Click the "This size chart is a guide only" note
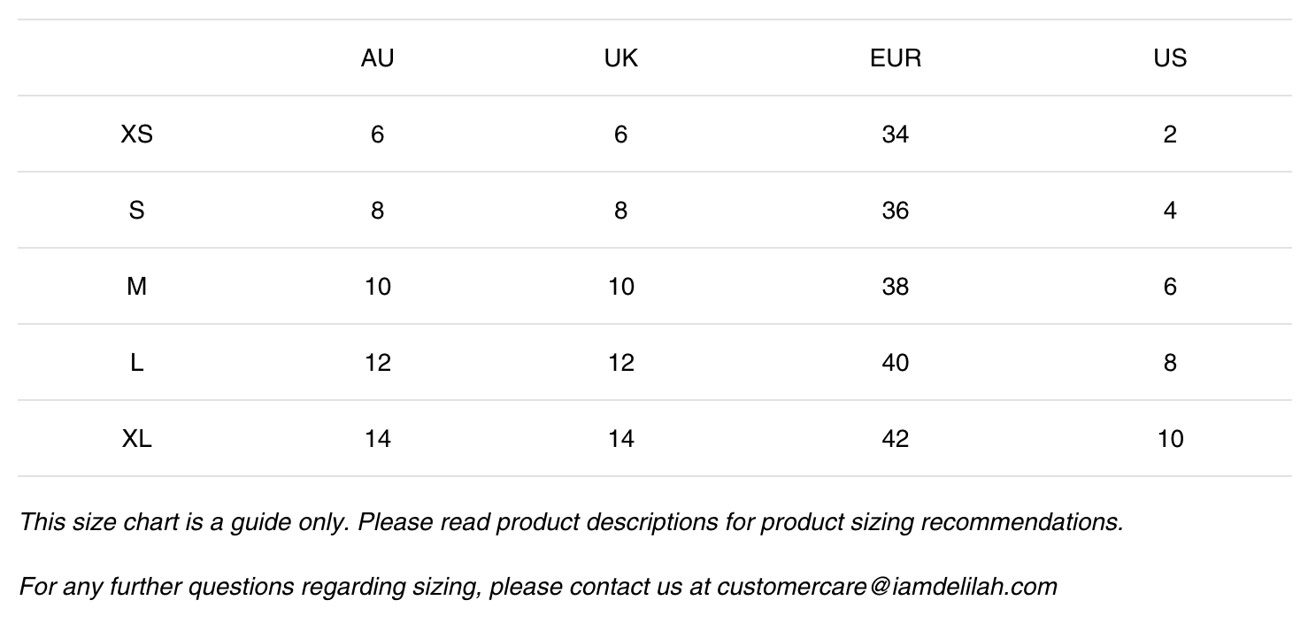1308x639 pixels. coord(571,522)
